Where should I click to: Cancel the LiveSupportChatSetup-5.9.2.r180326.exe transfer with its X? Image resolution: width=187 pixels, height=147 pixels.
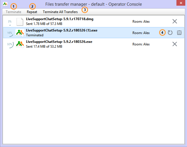(175, 44)
